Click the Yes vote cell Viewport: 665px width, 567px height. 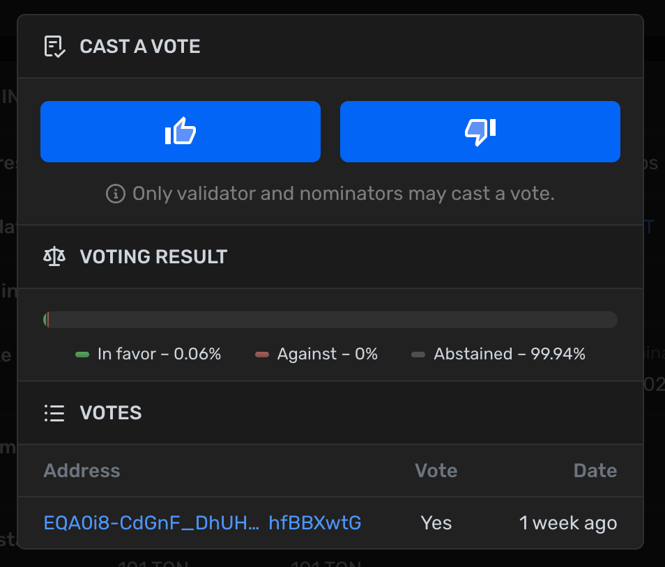point(436,523)
